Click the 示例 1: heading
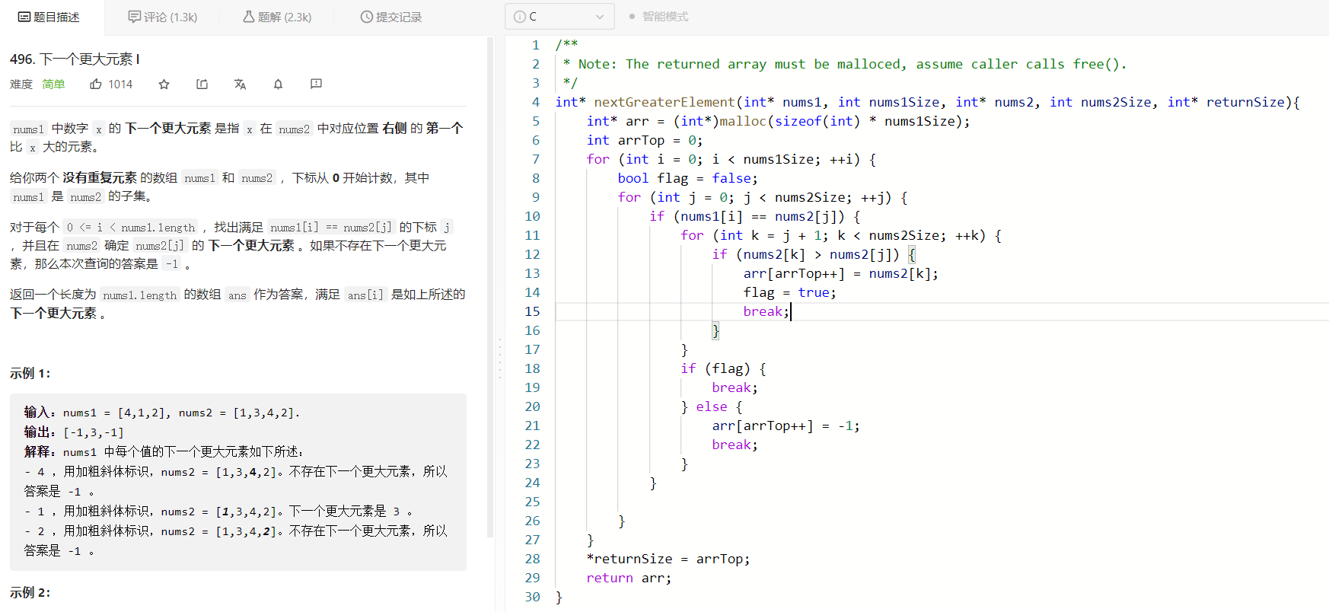1329x612 pixels. [x=30, y=373]
